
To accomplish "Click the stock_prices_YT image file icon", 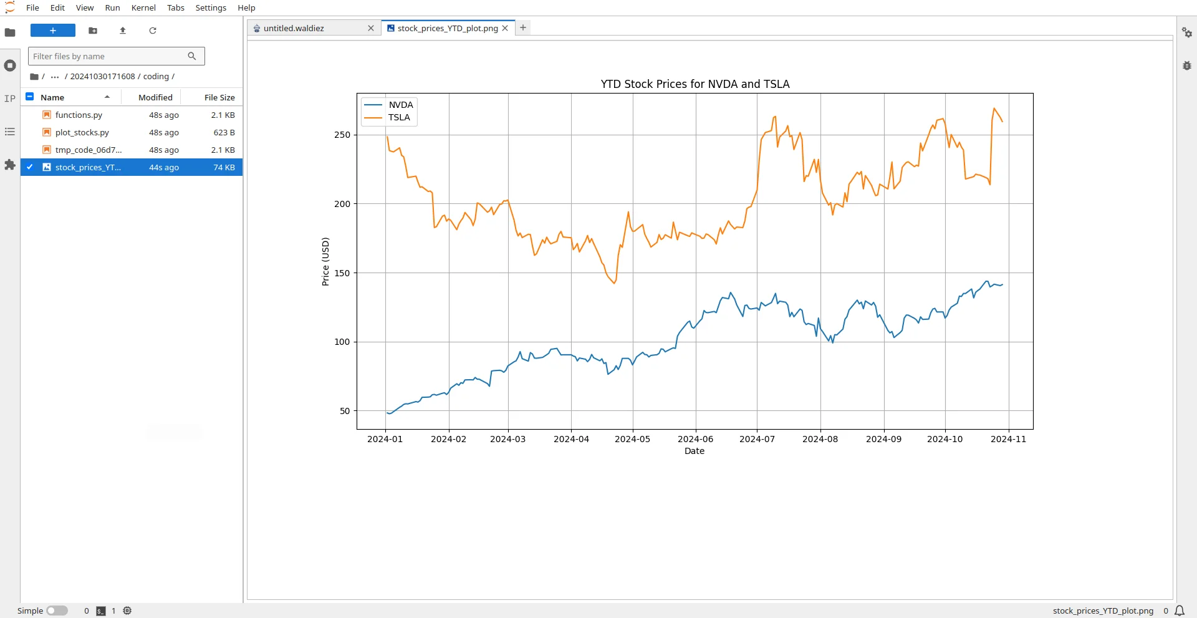I will point(47,167).
